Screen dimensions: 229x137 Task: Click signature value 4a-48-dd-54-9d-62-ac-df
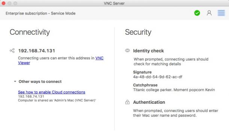tap(158, 77)
